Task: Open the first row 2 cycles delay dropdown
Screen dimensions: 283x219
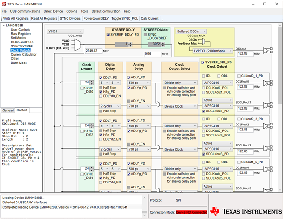Action: tap(110, 106)
